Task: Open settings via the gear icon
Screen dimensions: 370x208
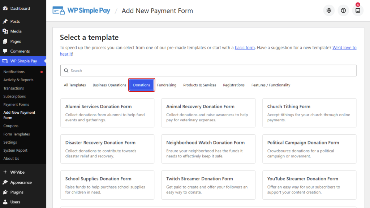Action: [329, 10]
